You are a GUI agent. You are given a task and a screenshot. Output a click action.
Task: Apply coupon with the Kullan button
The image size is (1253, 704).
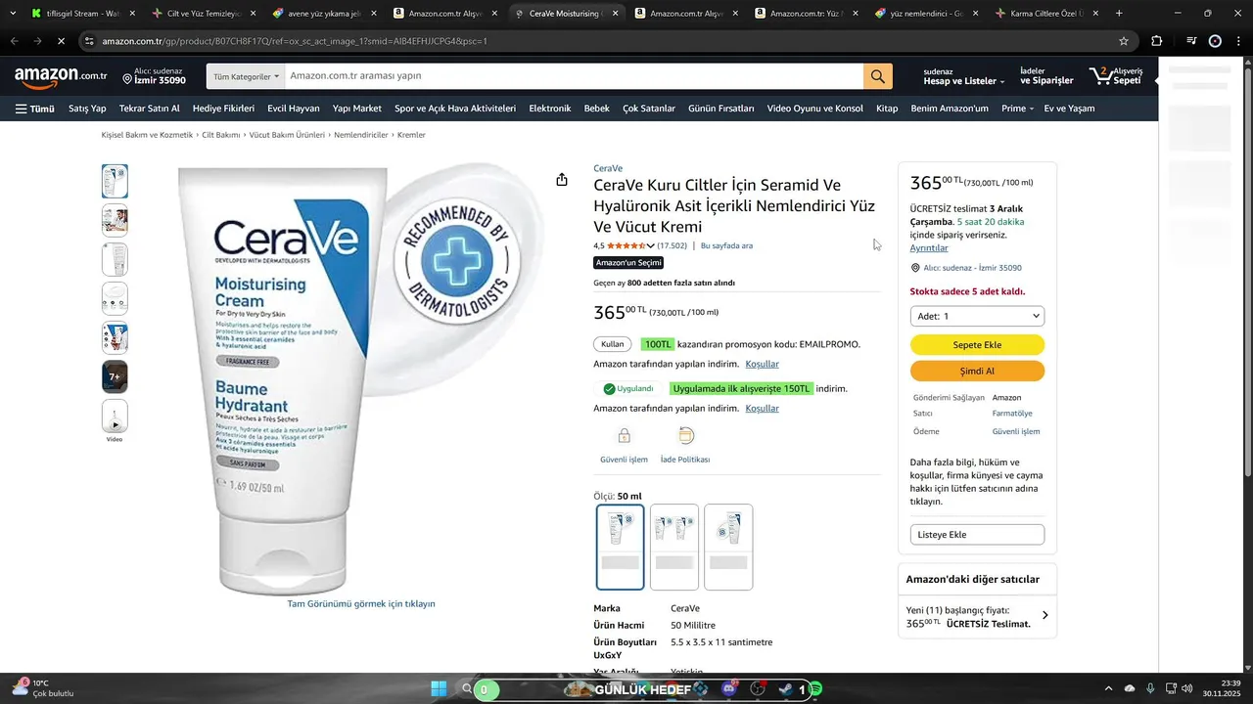click(613, 344)
